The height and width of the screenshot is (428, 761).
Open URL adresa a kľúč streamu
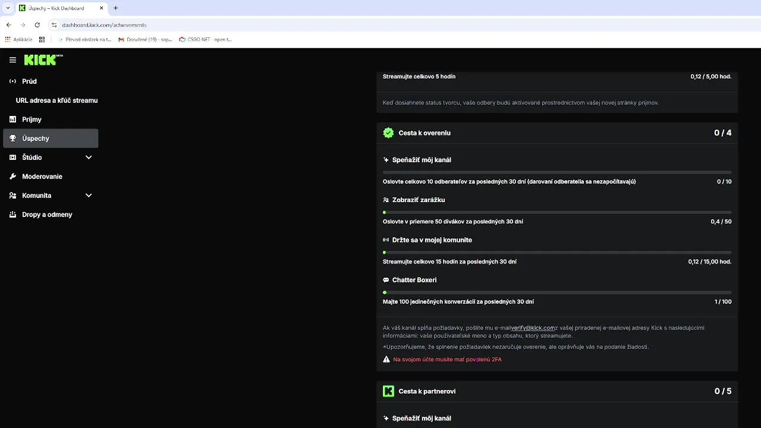pos(56,100)
